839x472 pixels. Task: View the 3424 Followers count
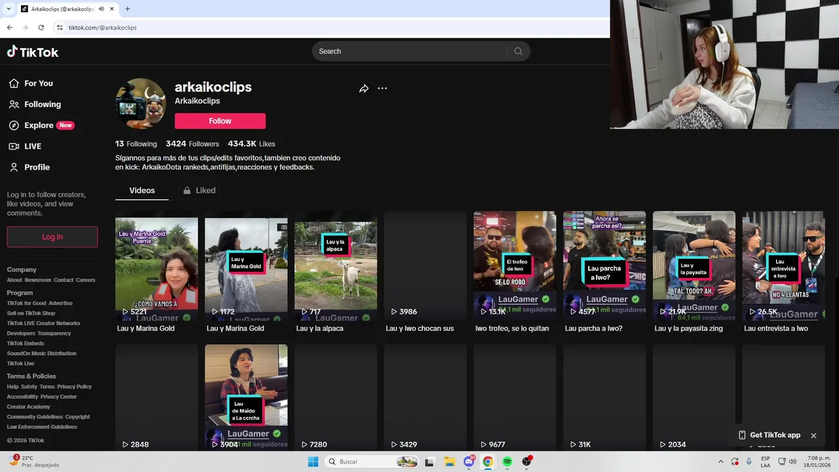click(x=192, y=144)
